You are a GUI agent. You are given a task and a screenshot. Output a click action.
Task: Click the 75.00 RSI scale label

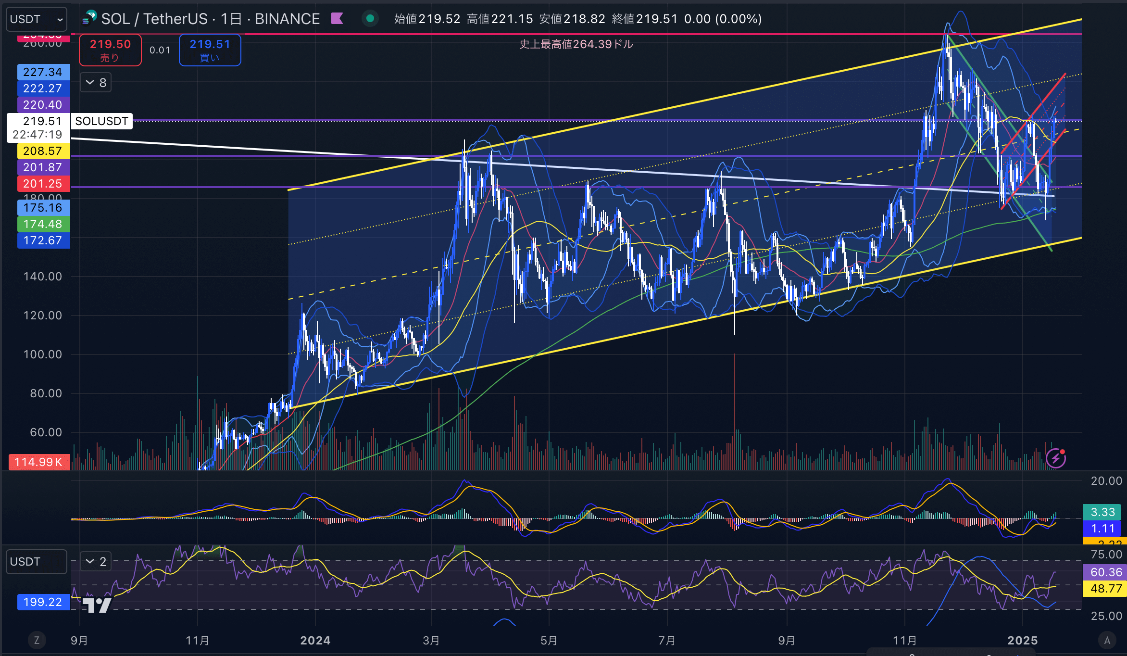click(1106, 555)
